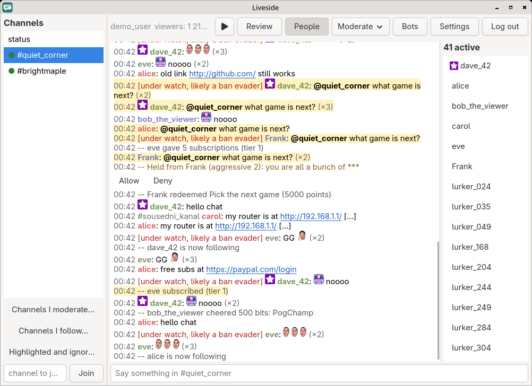Click the emote after GG in eve's under-watch message
The height and width of the screenshot is (386, 532).
(x=302, y=236)
